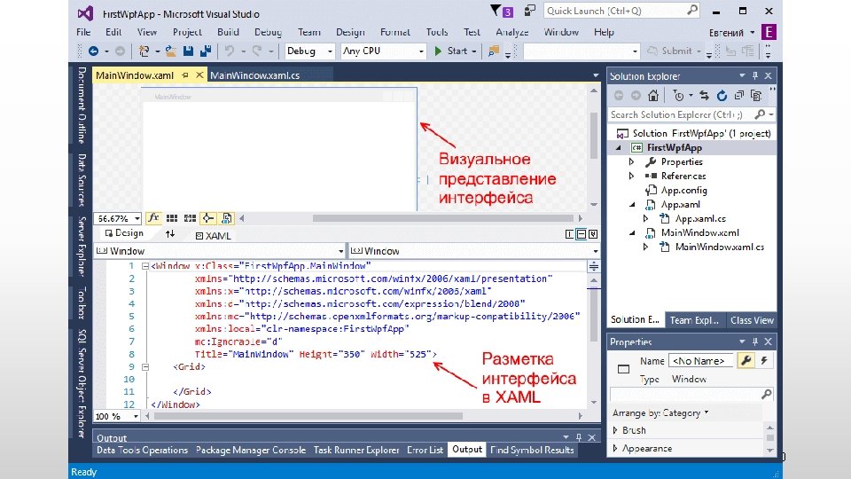Open the Arrange by: Category dropdown
Image resolution: width=851 pixels, height=479 pixels.
[x=660, y=412]
